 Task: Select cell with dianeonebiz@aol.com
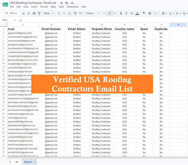pos(19,83)
